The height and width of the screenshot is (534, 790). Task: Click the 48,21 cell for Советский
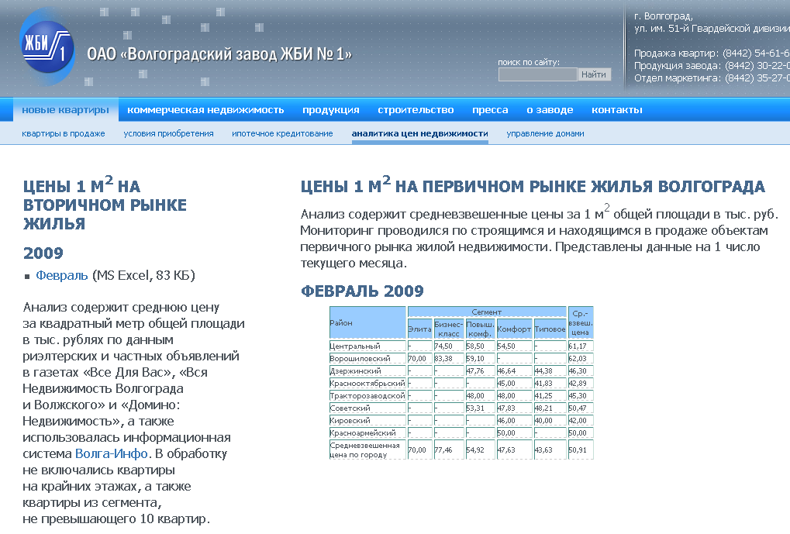(x=550, y=408)
